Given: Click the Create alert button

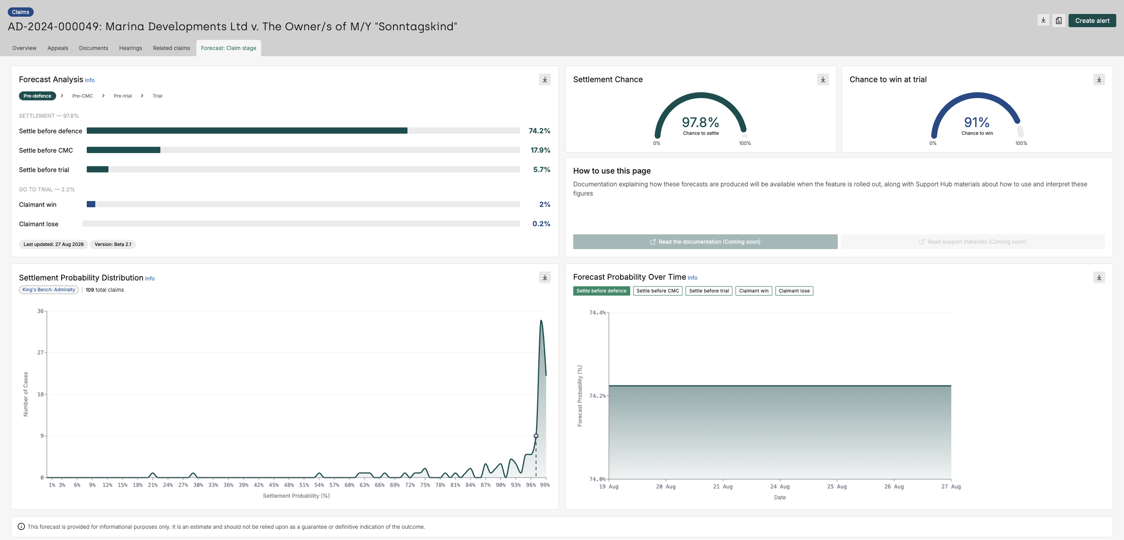Looking at the screenshot, I should tap(1092, 21).
